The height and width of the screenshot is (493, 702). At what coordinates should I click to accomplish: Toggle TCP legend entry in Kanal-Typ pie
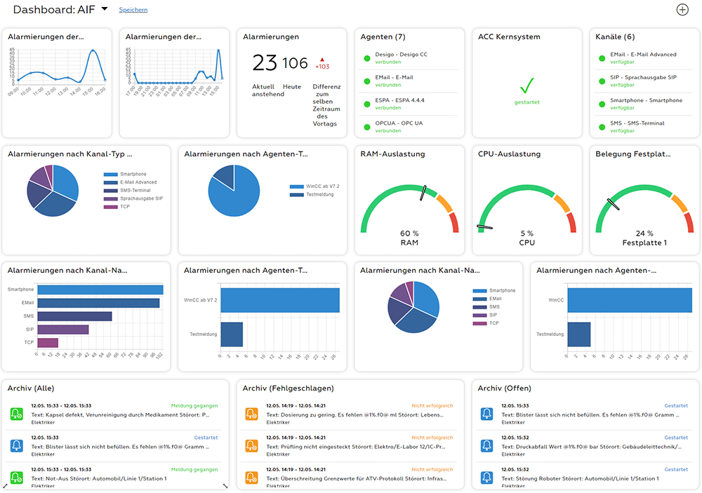[x=117, y=207]
